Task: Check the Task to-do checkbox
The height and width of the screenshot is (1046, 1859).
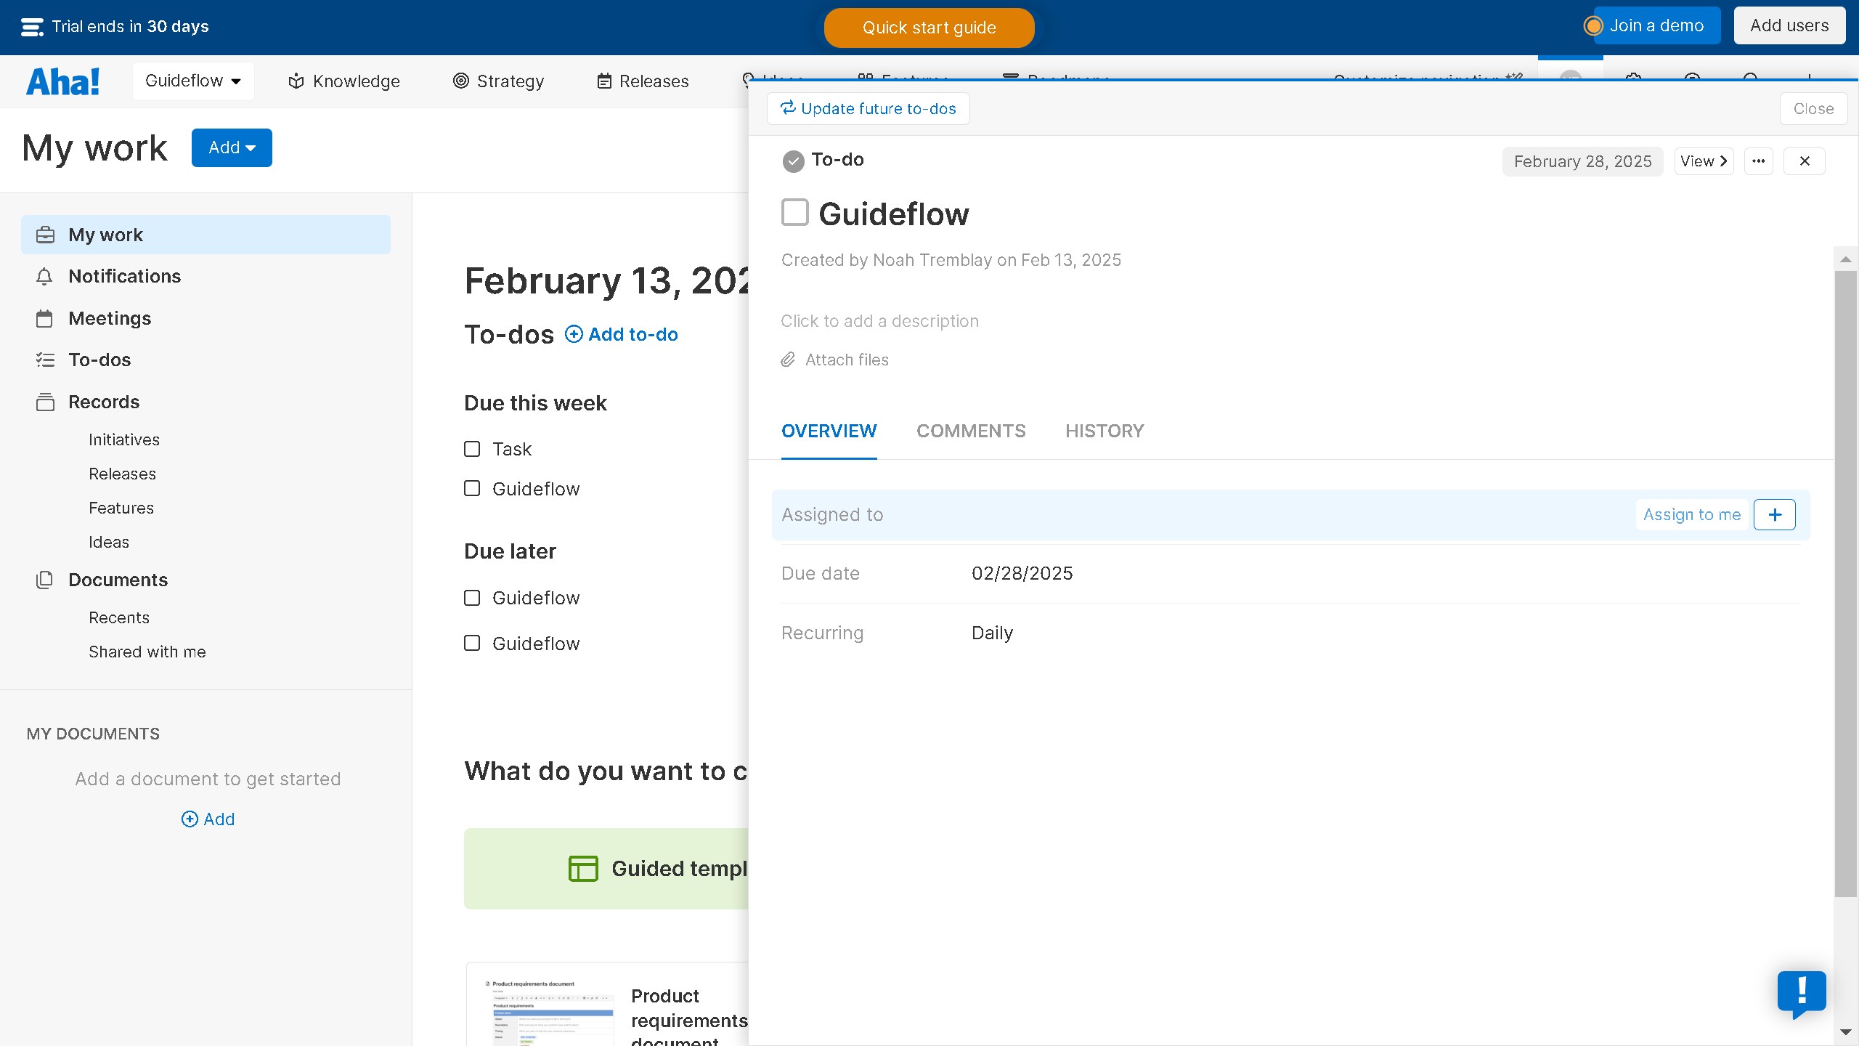Action: 472,450
